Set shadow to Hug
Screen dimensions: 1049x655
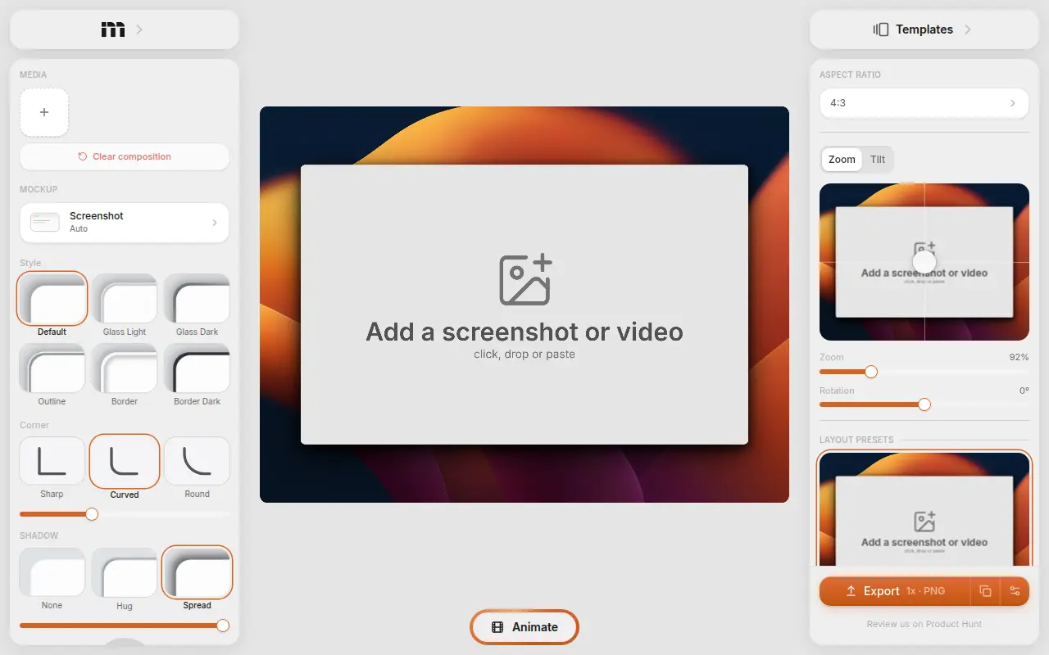pyautogui.click(x=125, y=572)
